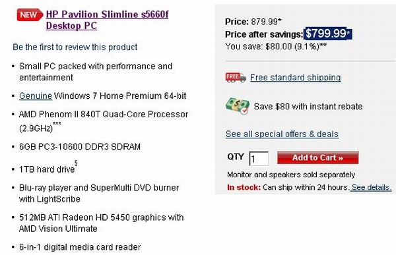Open the Genuine Windows link

coord(36,96)
